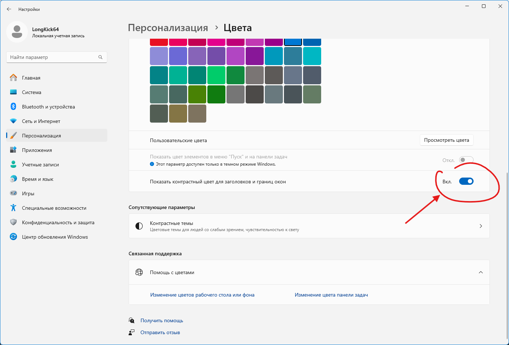Screen dimensions: 509x345
Task: Click the half-circle contrast themes icon
Action: (x=139, y=226)
